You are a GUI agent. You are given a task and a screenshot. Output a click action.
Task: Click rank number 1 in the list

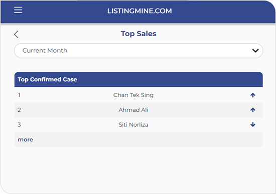(19, 95)
